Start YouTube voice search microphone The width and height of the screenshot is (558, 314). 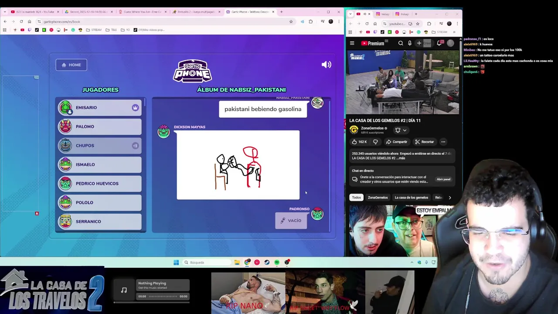tap(410, 43)
